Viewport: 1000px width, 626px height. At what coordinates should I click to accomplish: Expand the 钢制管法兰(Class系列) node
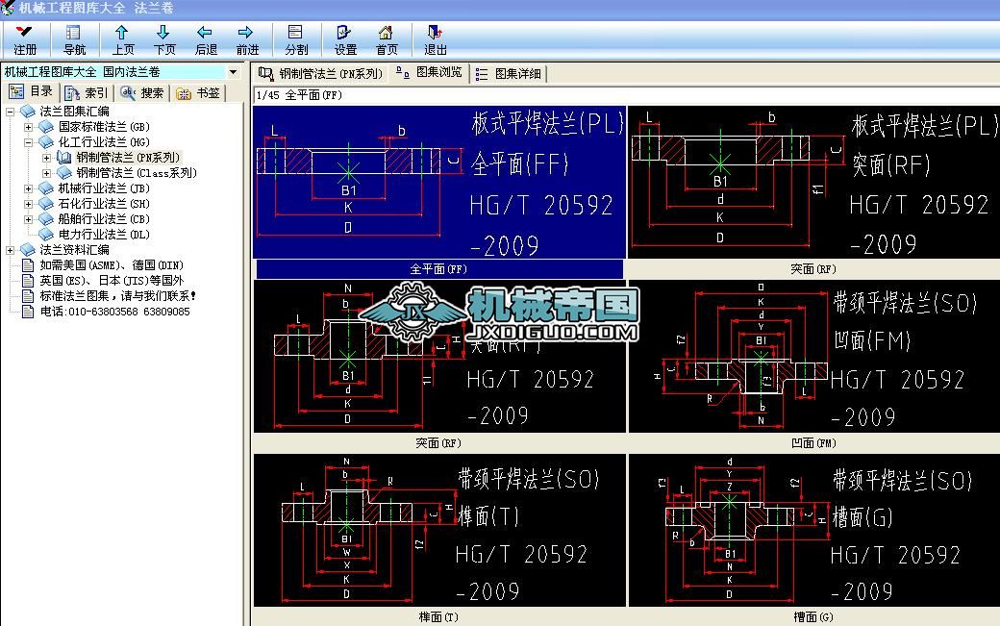click(46, 173)
